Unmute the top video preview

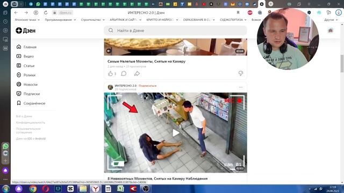[x=109, y=51]
